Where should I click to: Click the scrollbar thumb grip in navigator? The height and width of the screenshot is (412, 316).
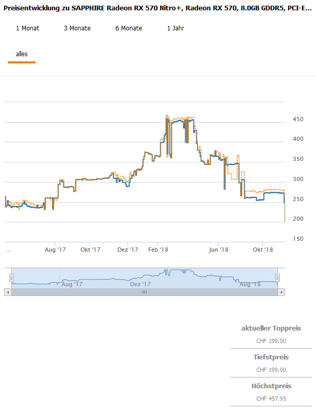tap(144, 292)
